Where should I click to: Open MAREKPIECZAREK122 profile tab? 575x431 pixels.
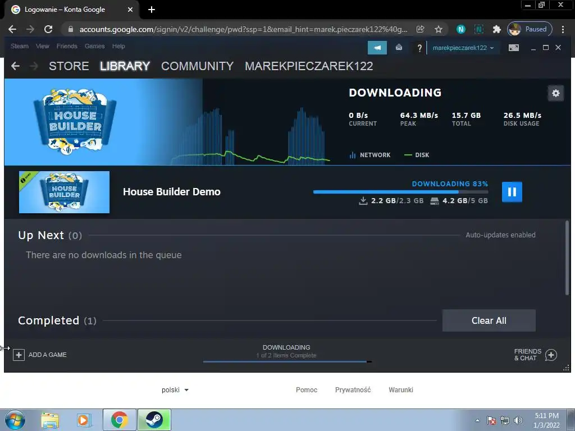pyautogui.click(x=309, y=66)
